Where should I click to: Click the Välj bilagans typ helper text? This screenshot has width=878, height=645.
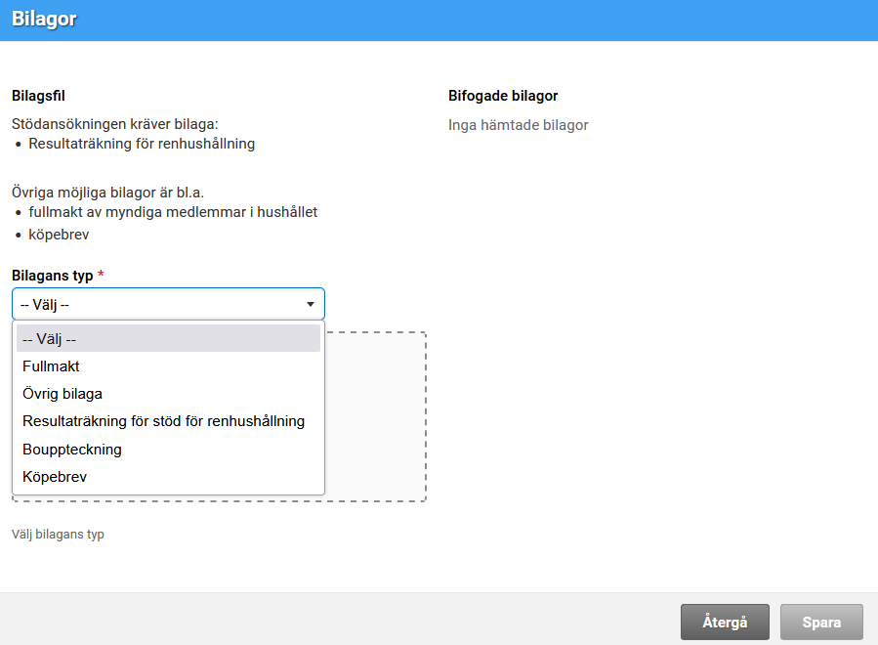pyautogui.click(x=58, y=535)
